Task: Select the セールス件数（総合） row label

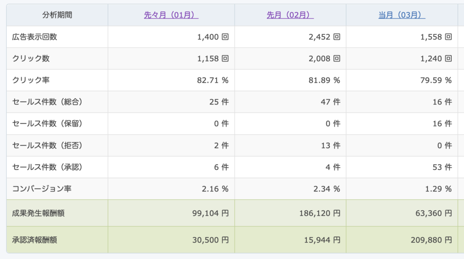Action: 47,102
